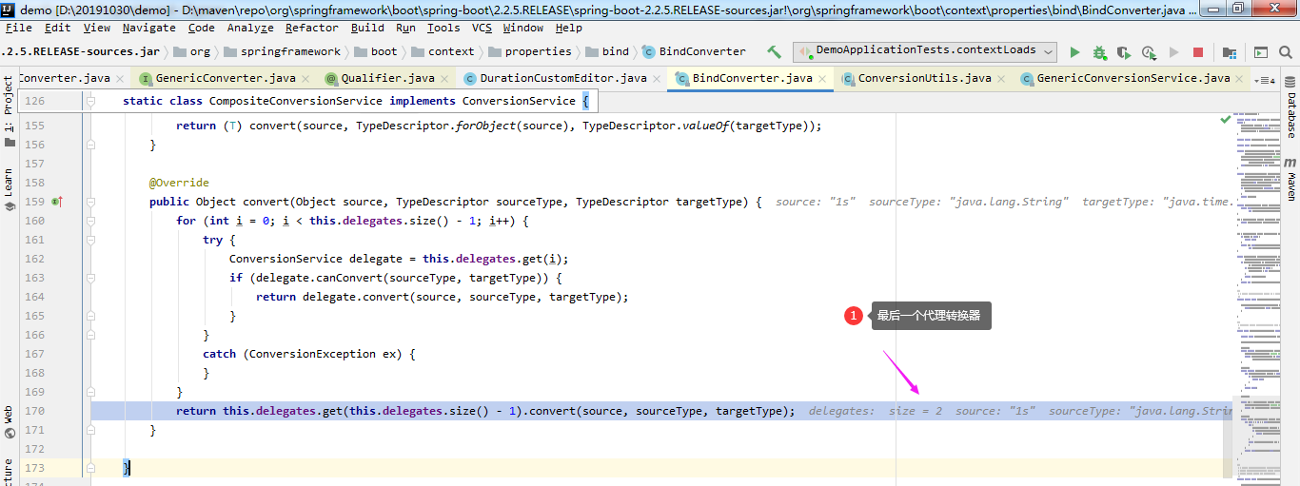Collapse the for-loop fold at line 160

click(91, 221)
